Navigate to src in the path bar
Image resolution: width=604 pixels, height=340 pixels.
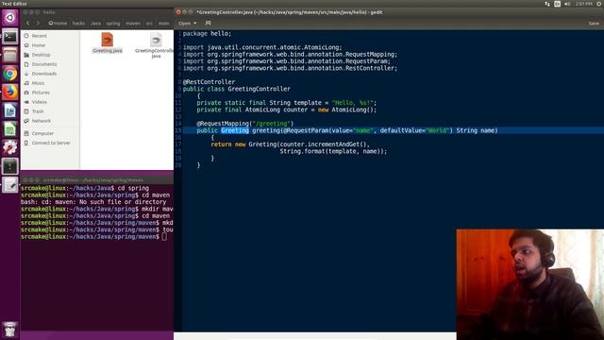tap(149, 23)
